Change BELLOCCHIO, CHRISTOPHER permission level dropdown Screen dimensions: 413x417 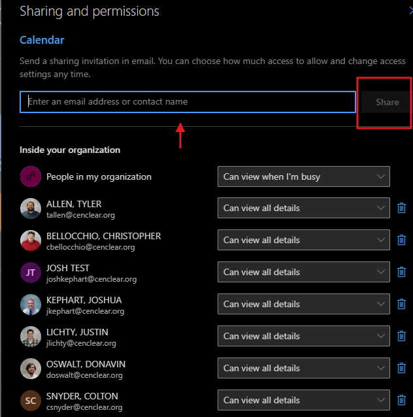click(x=303, y=241)
